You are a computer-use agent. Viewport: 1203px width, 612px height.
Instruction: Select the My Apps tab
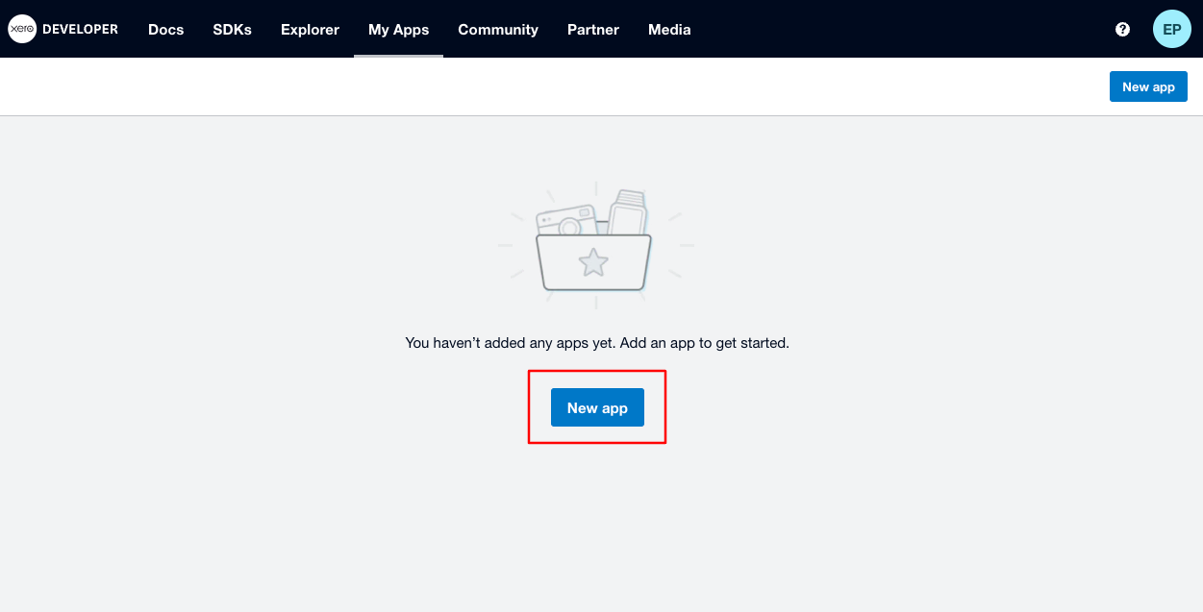point(398,29)
